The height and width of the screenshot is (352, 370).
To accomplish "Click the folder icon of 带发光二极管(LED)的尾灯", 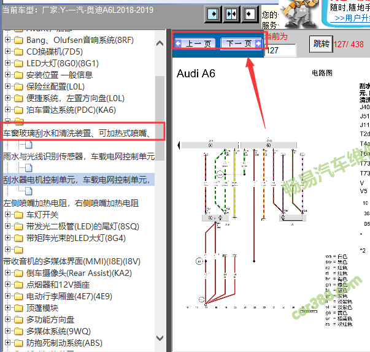I will [x=18, y=227].
